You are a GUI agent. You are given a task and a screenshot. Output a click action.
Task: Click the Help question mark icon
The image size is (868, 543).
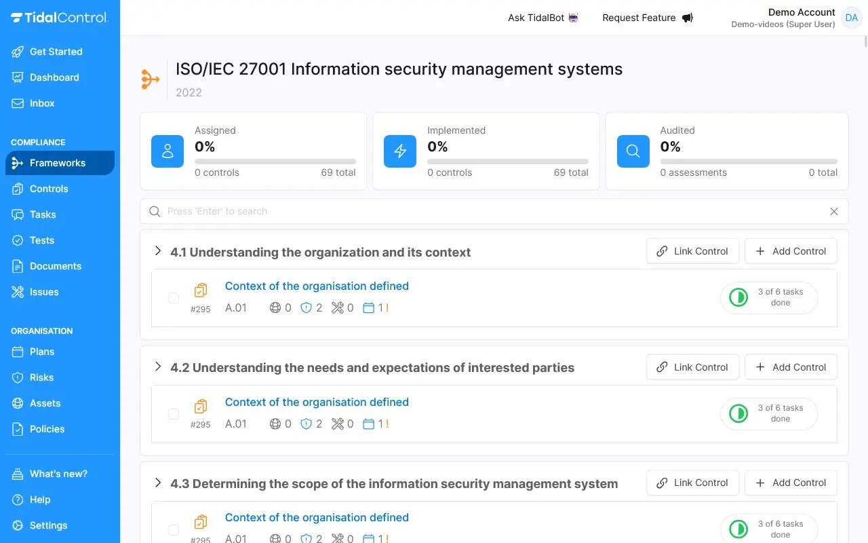pyautogui.click(x=18, y=500)
